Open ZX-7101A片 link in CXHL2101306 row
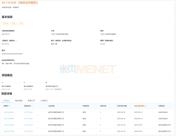 pos(29,131)
